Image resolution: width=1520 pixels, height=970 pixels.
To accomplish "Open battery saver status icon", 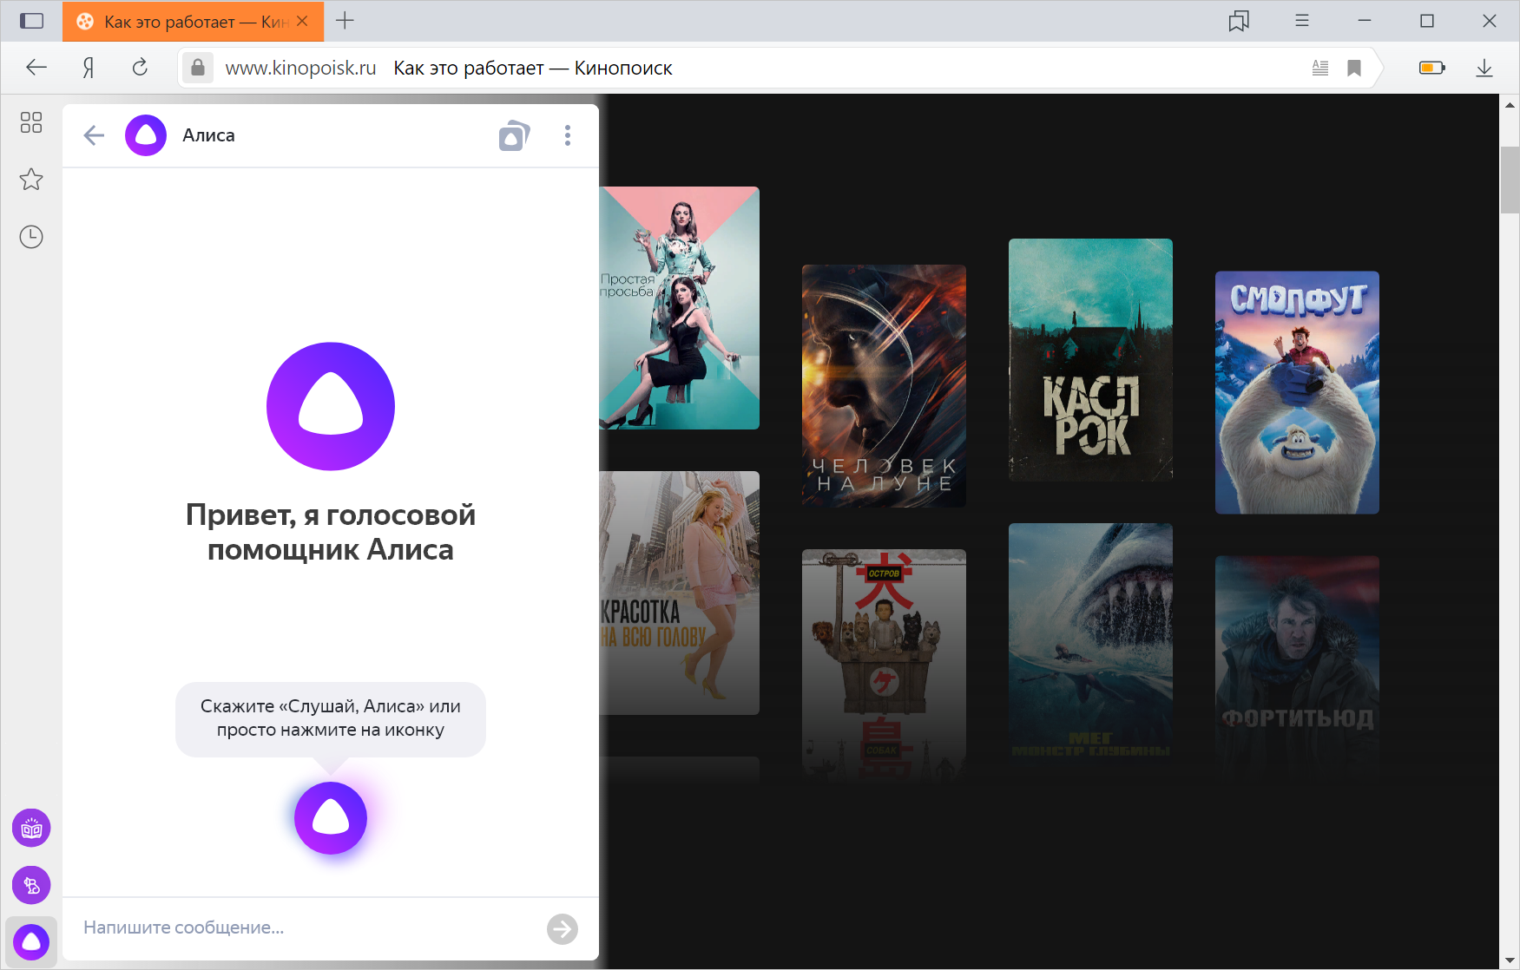I will 1432,68.
